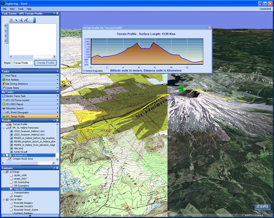Click the Get Driving Directions icon
The image size is (274, 218).
click(4, 84)
